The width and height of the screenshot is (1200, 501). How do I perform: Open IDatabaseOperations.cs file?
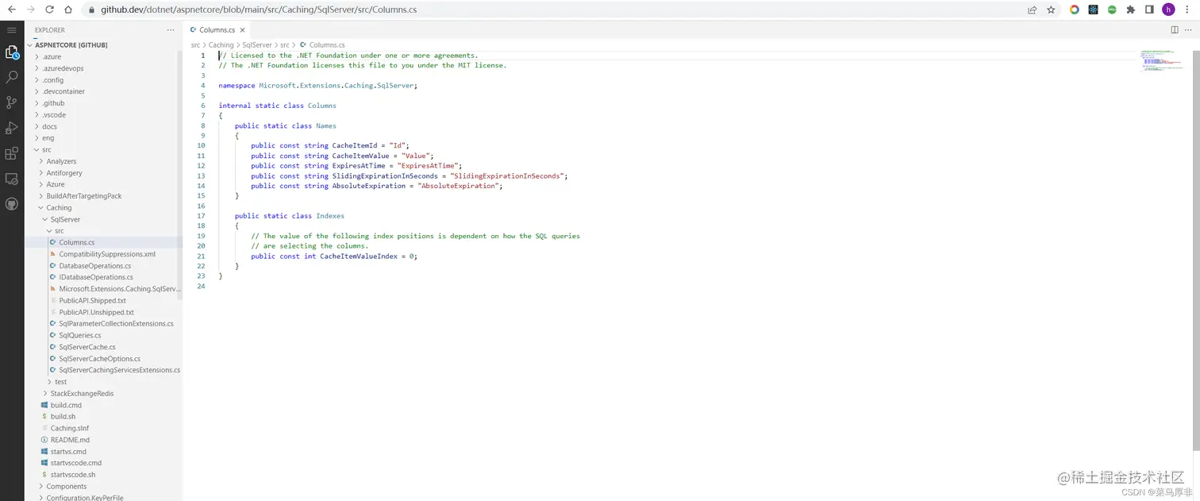tap(104, 277)
